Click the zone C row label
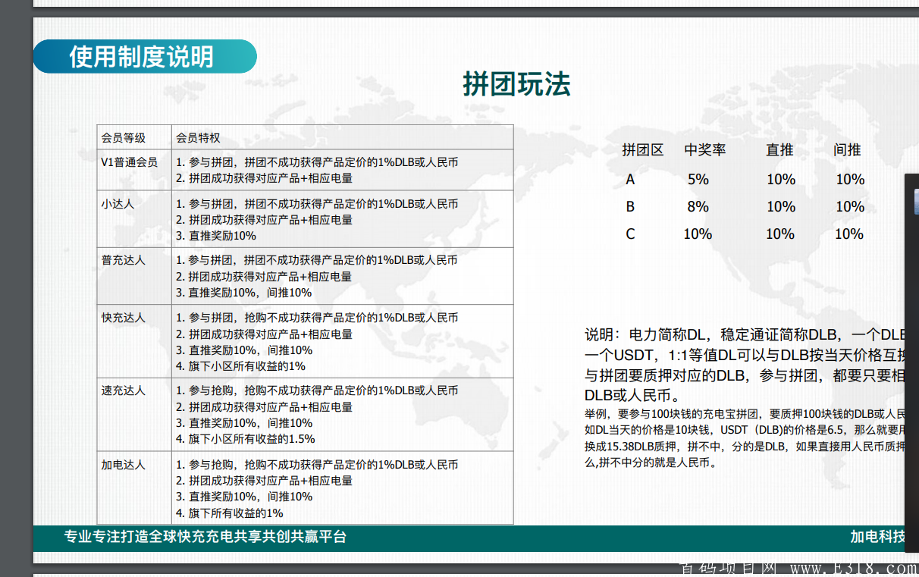 630,234
